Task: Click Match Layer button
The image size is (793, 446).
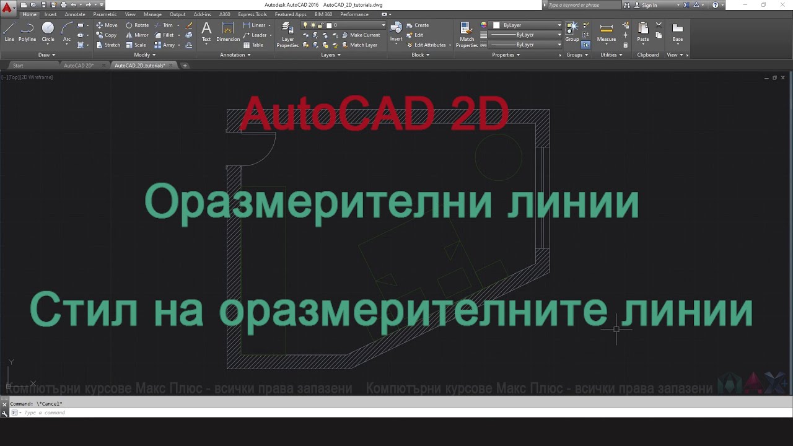Action: click(x=359, y=45)
